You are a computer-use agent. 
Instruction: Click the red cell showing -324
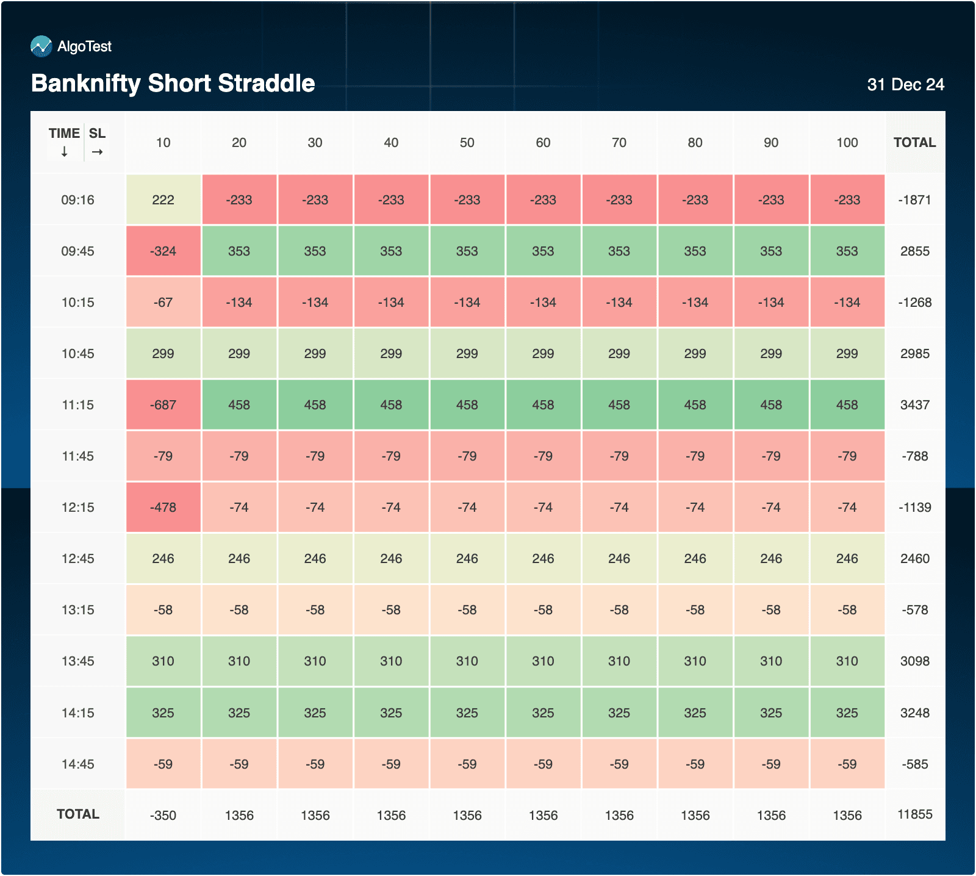(x=163, y=251)
